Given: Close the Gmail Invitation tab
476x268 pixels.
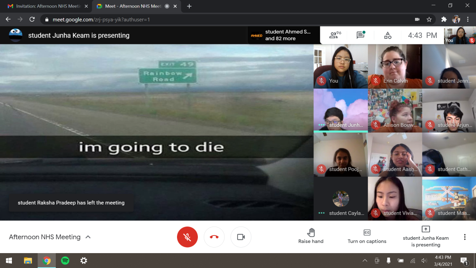Looking at the screenshot, I should coord(86,6).
